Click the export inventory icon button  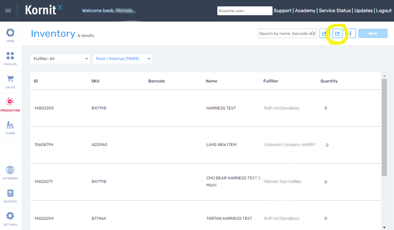(x=337, y=33)
